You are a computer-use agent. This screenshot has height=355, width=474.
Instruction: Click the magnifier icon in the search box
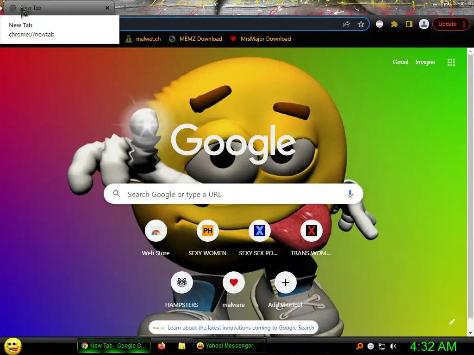coord(116,194)
